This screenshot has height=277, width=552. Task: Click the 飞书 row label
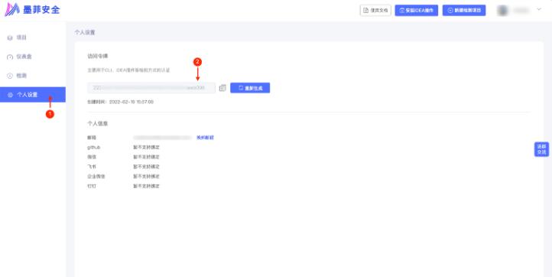[x=92, y=166]
